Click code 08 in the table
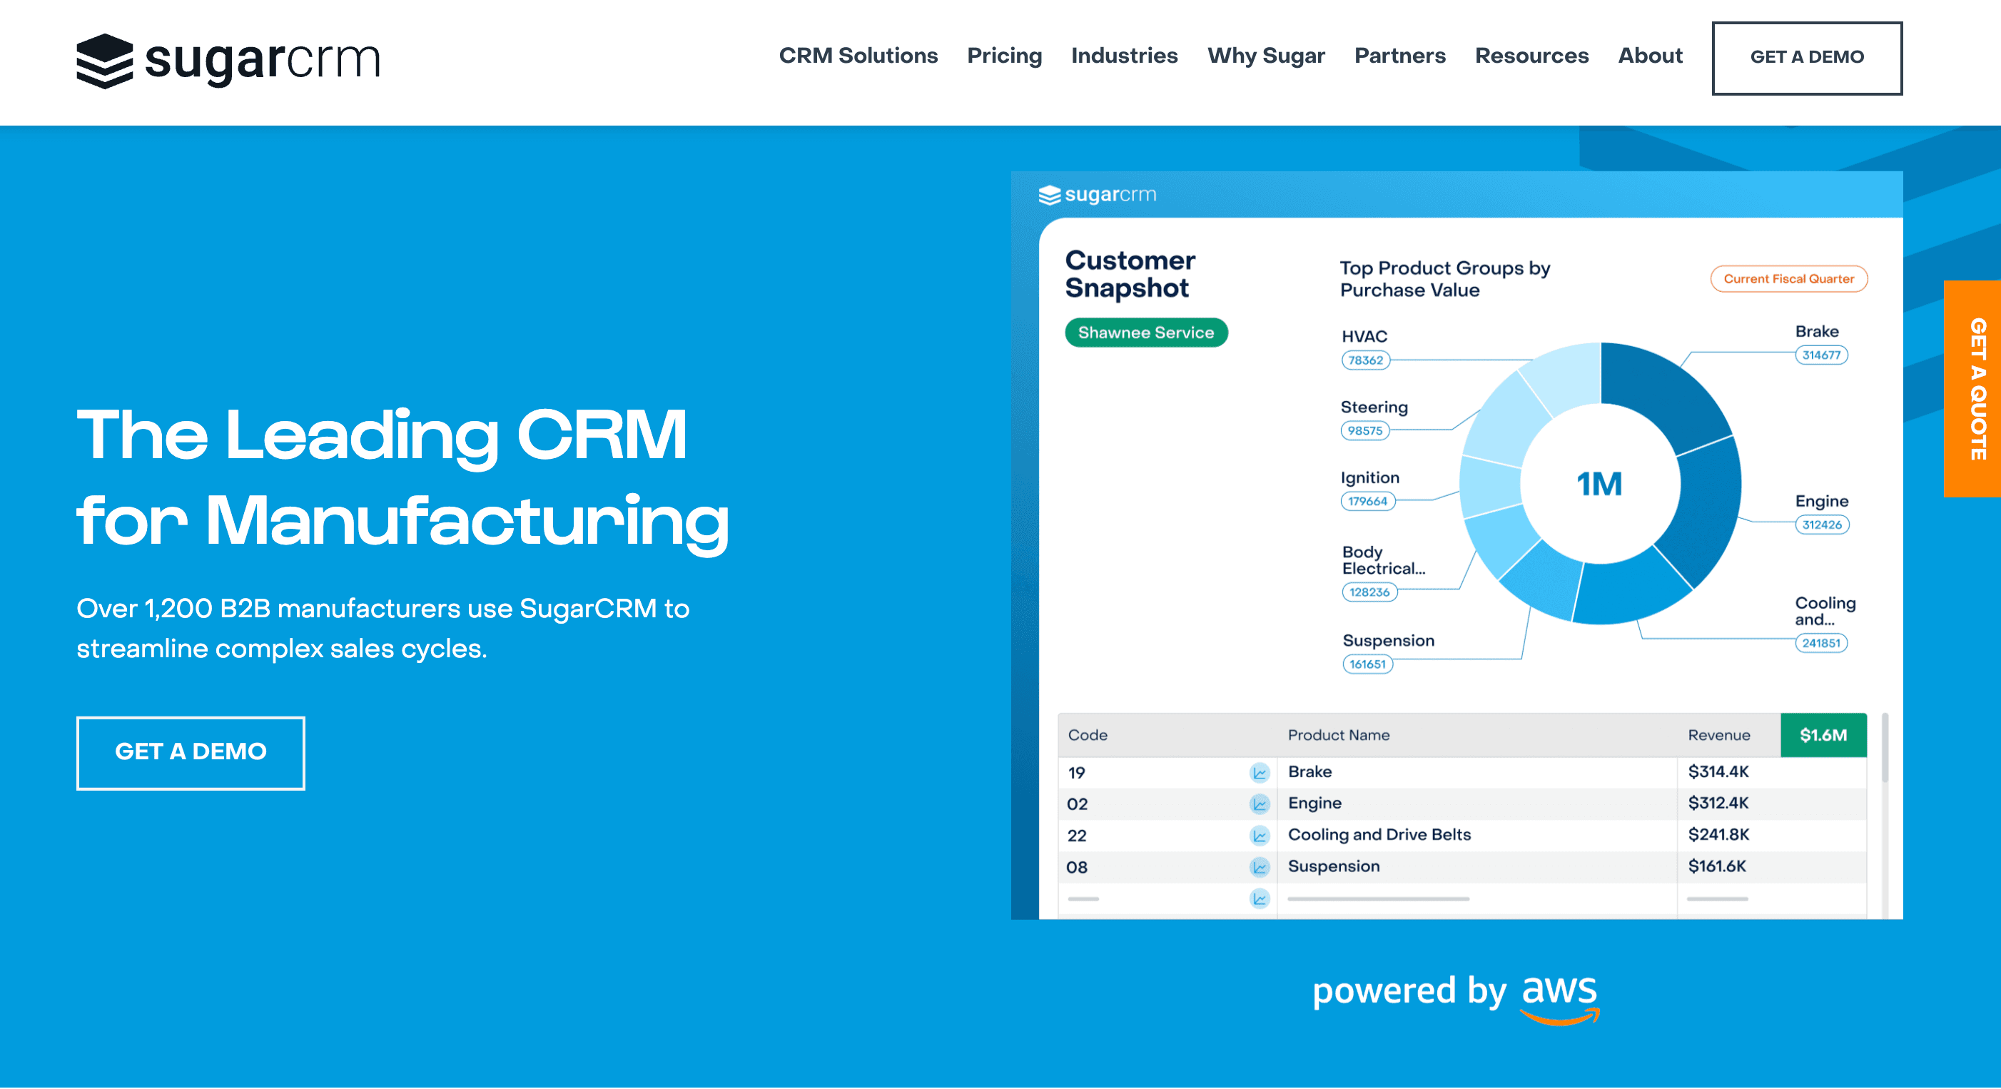Viewport: 2001px width, 1089px height. coord(1076,868)
